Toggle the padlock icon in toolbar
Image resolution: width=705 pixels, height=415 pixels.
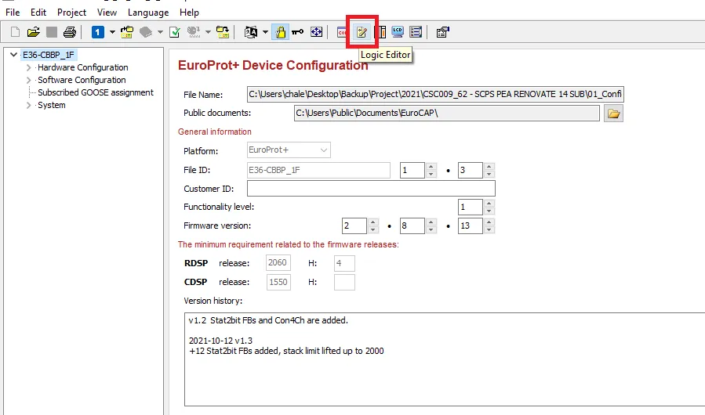point(280,32)
